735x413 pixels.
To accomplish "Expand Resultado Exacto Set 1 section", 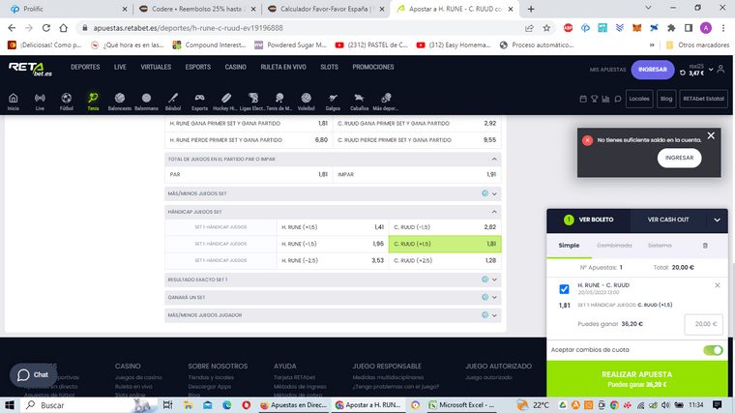I will click(x=494, y=280).
